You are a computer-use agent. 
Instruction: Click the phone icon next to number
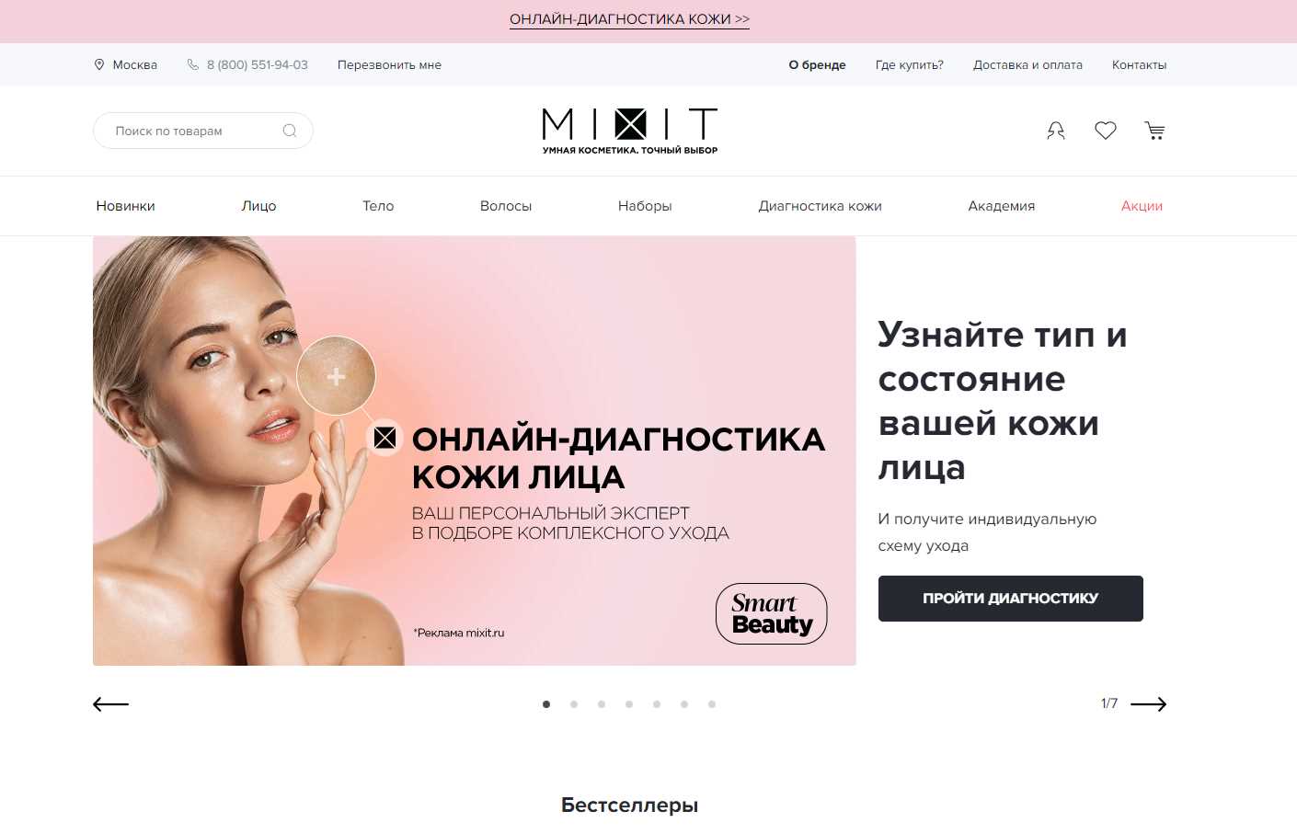pyautogui.click(x=193, y=64)
